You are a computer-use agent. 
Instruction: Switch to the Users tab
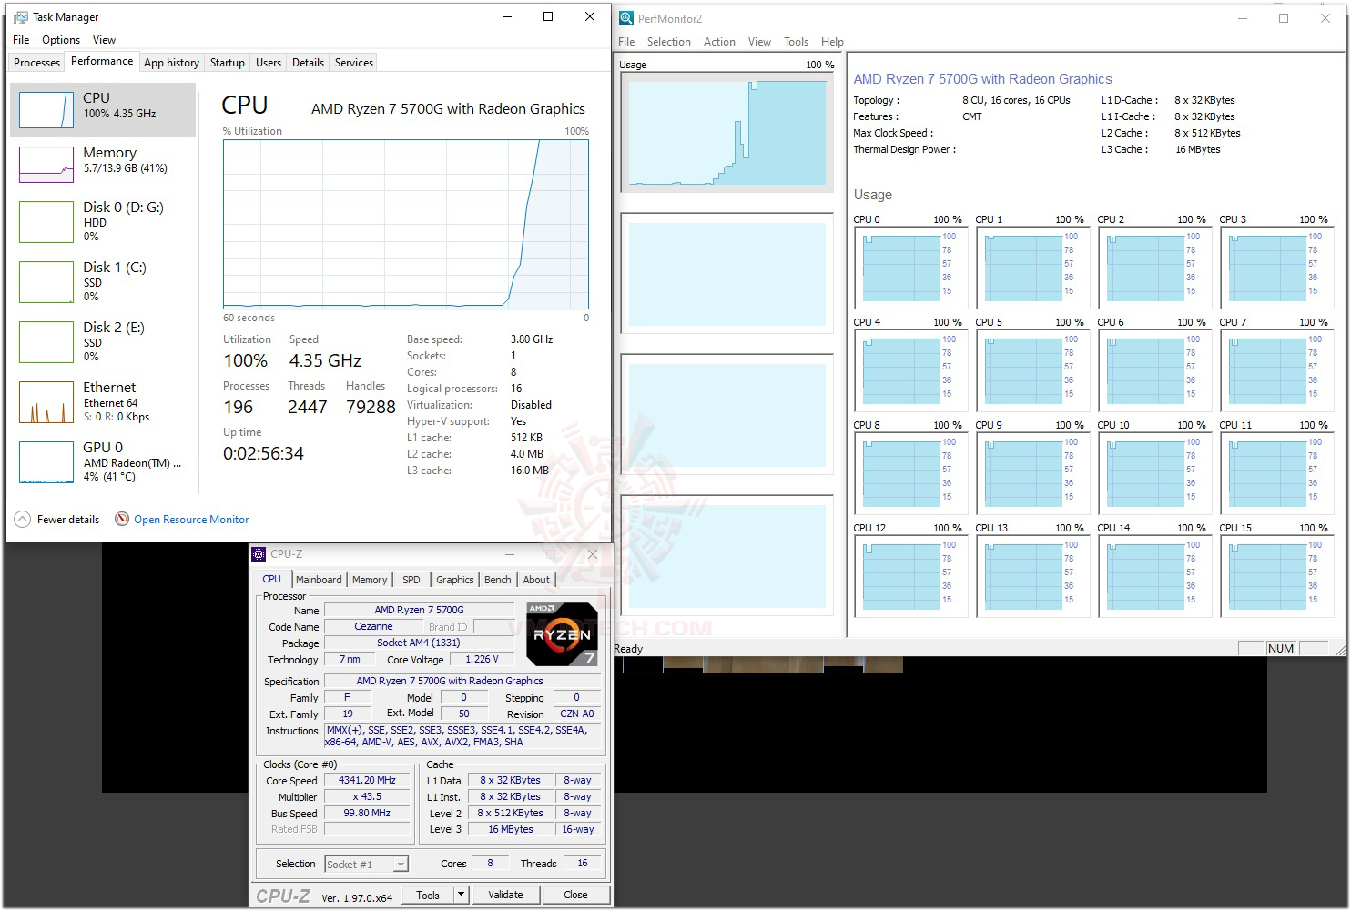[269, 63]
